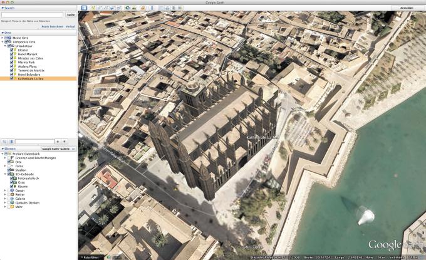Image resolution: width=426 pixels, height=260 pixels.
Task: Select the Fotorealistisch layer entry
Action: pos(28,178)
